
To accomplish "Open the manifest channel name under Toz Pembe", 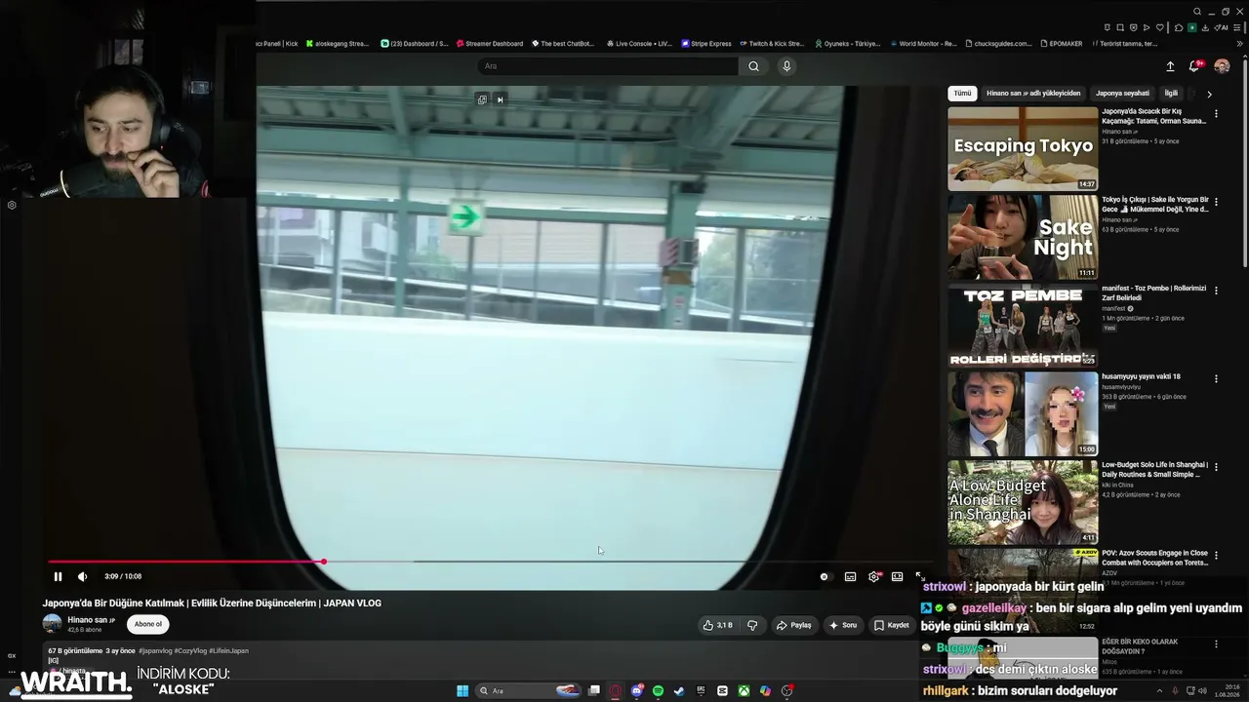I will [x=1114, y=308].
